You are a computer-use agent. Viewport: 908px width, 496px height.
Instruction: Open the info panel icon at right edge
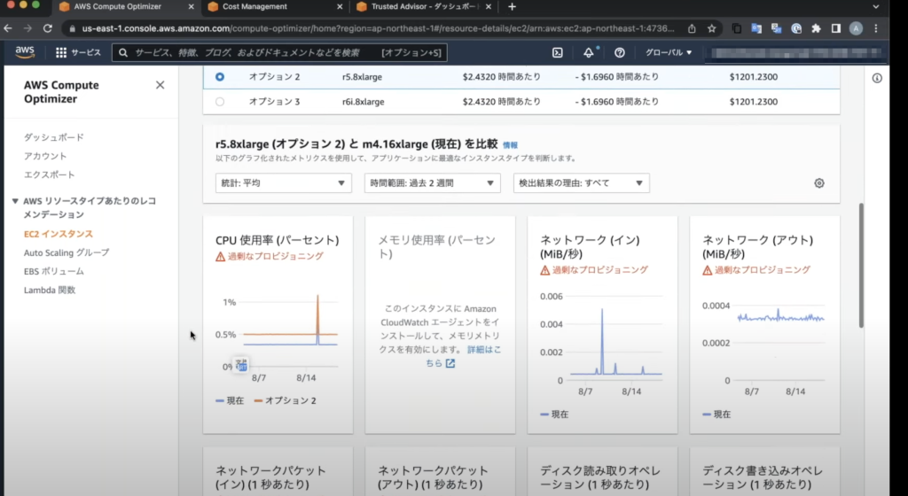tap(877, 78)
